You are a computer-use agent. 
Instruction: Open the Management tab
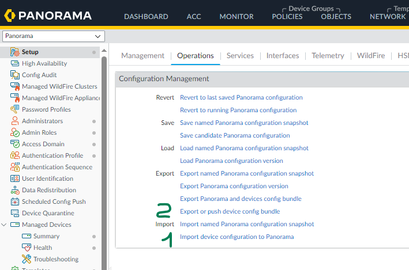[143, 56]
